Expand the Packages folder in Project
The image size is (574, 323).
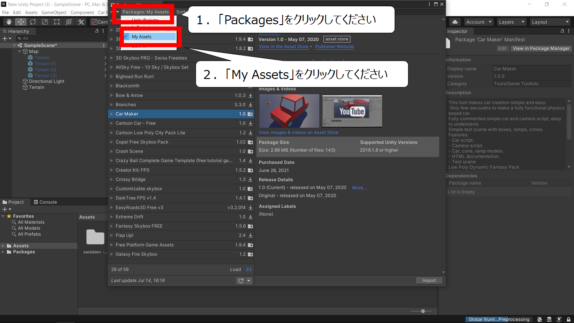[3, 252]
